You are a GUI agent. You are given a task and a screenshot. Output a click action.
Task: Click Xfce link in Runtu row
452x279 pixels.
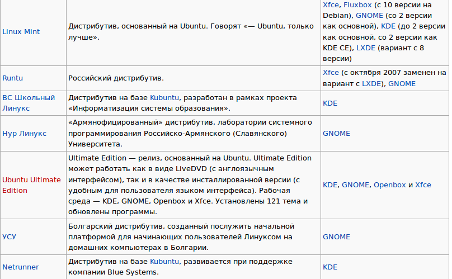pyautogui.click(x=331, y=73)
